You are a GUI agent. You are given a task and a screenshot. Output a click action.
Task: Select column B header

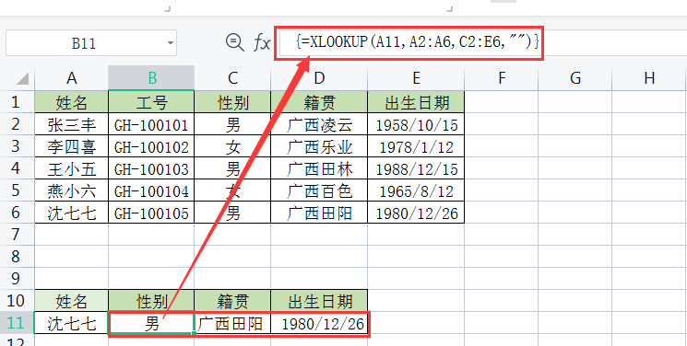[151, 78]
